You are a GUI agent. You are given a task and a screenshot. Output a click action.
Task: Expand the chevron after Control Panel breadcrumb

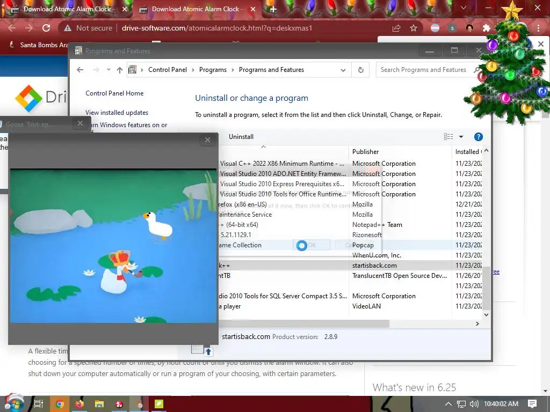(193, 70)
